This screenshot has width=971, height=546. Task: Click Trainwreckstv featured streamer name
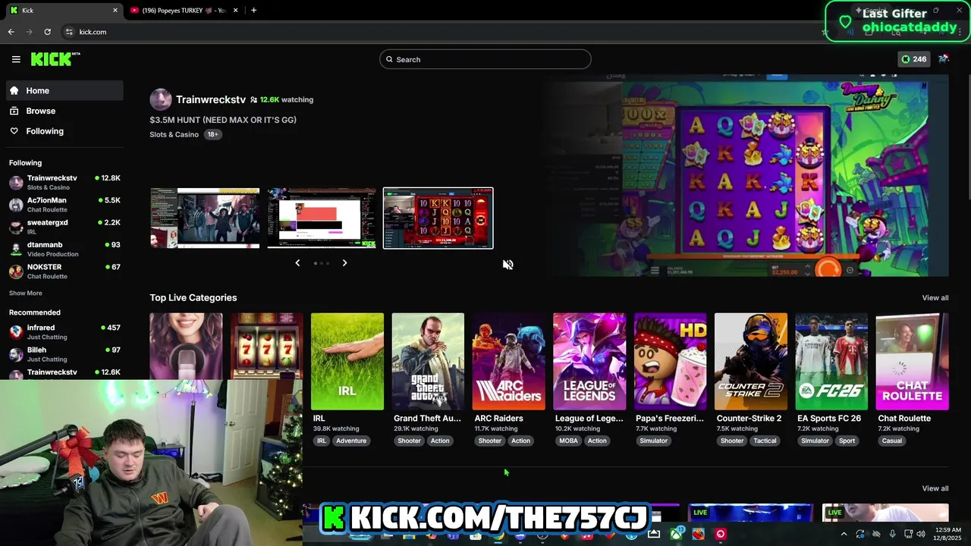(211, 99)
